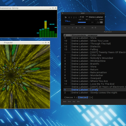Minimize the Анализатор Qmmp window
Viewport: 126px width, 126px height.
(50, 8)
